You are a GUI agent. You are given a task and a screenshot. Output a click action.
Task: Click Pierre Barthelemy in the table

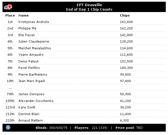tap(33, 75)
